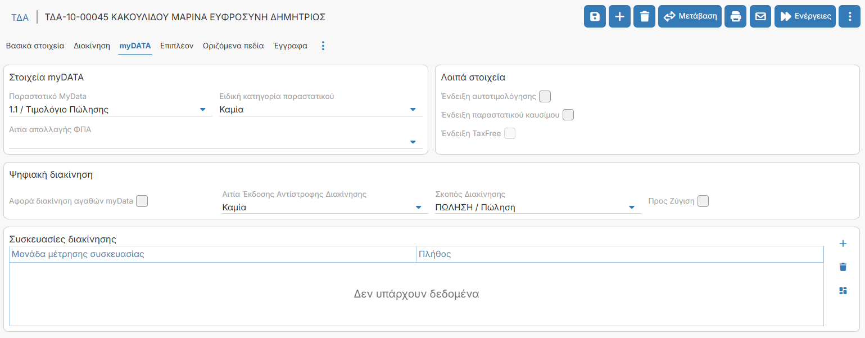Delete the document with the trash icon
The width and height of the screenshot is (865, 338).
(x=645, y=16)
